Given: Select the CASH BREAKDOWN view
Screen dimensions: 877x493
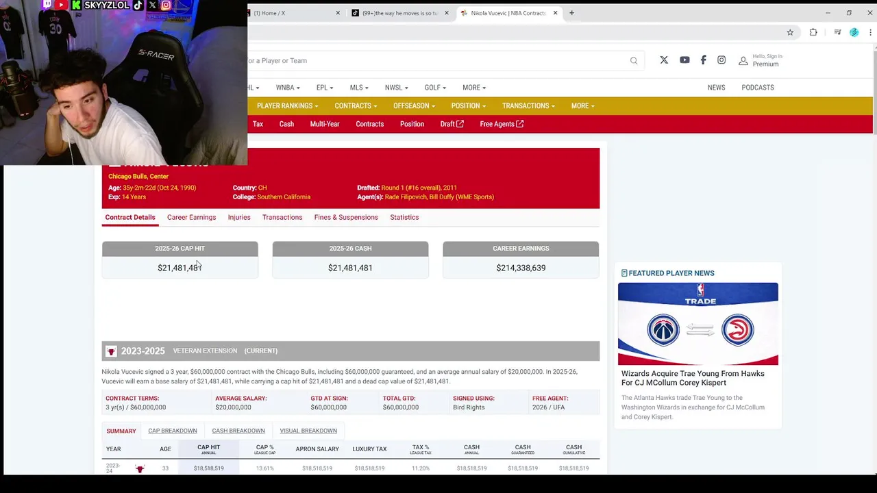Looking at the screenshot, I should 238,431.
